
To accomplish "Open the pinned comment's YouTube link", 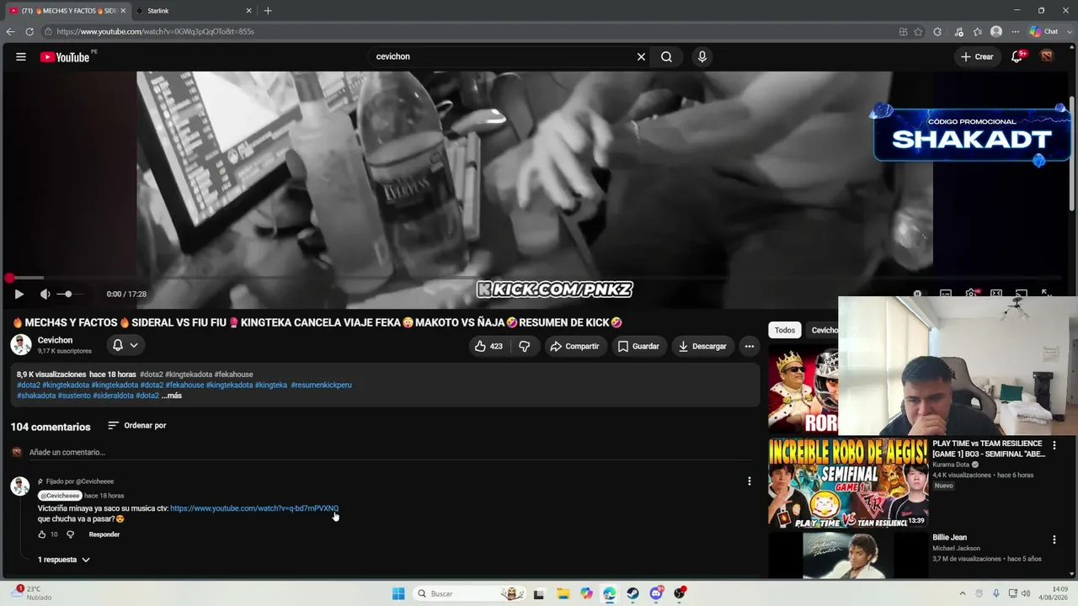I will pyautogui.click(x=254, y=508).
